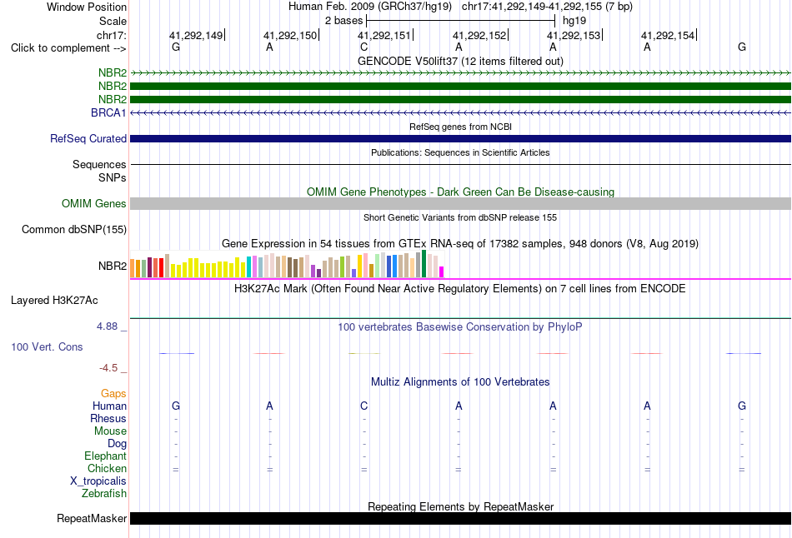Click the 'chr17:' ruler label
This screenshot has height=538, width=792.
pos(111,35)
